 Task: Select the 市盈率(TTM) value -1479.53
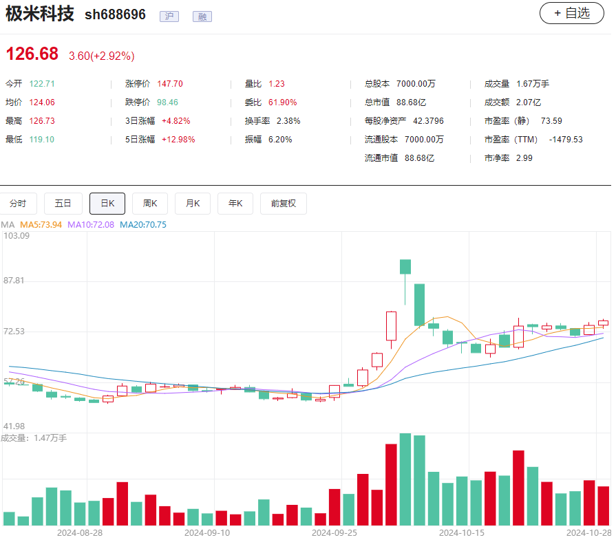coord(566,140)
